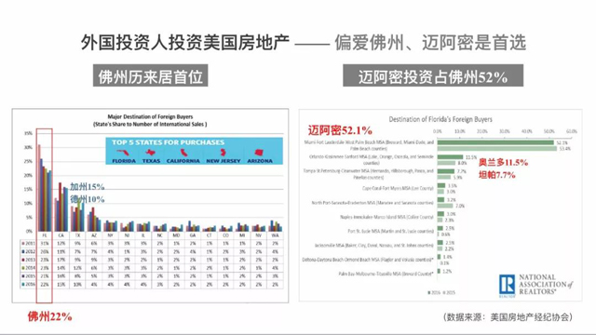596x335 pixels.
Task: Click the Cape Coral-Fort Myers MSA row label
Action: 398,188
